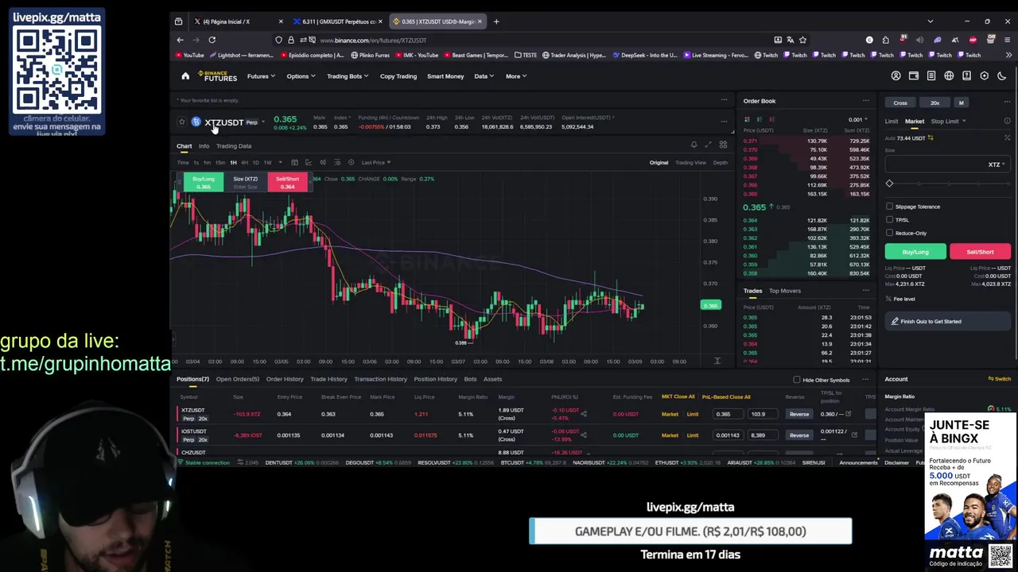This screenshot has height=572, width=1018.
Task: Open the order type info icon
Action: tap(1007, 122)
